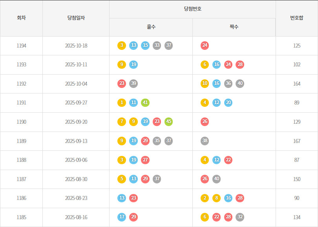This screenshot has width=318, height=227.
Task: Select yellow ball 3 in round 1194
Action: [122, 46]
